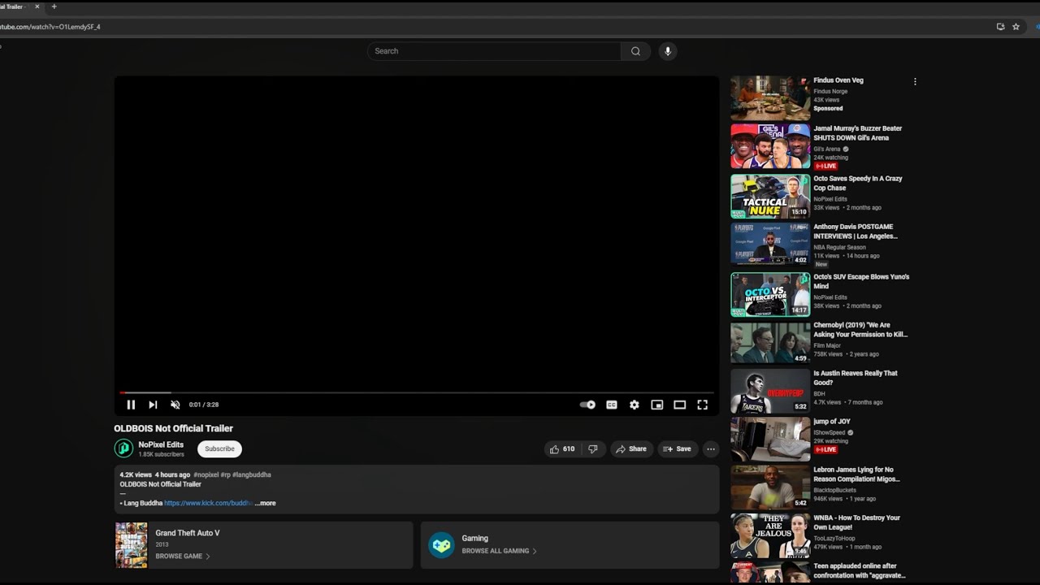1040x585 pixels.
Task: Open the THEY ARE JEALOUS thumbnail
Action: 770,536
